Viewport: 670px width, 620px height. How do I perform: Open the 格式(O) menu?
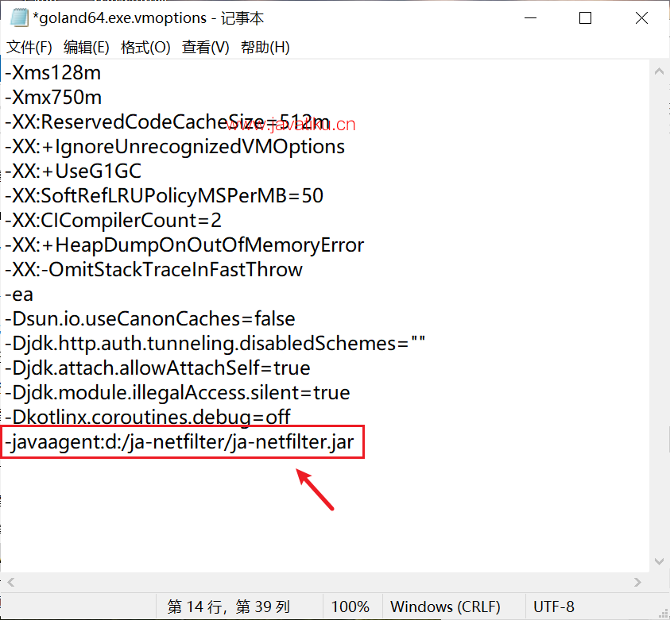[x=145, y=47]
